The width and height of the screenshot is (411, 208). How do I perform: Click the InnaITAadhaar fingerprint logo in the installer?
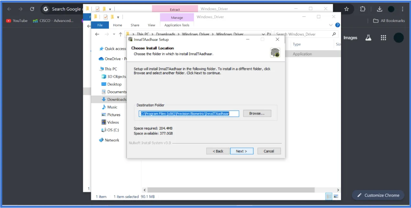coord(275,52)
